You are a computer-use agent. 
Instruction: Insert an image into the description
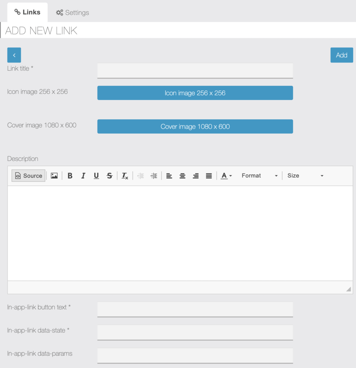click(x=54, y=176)
